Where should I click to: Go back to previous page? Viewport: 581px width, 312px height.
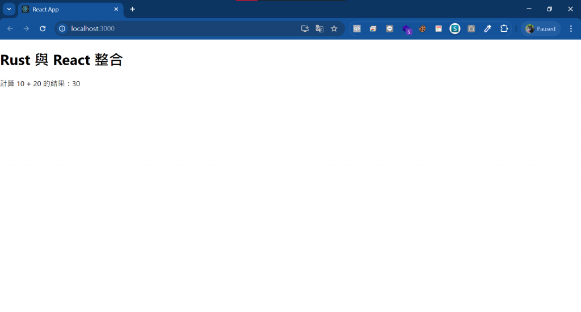click(10, 28)
